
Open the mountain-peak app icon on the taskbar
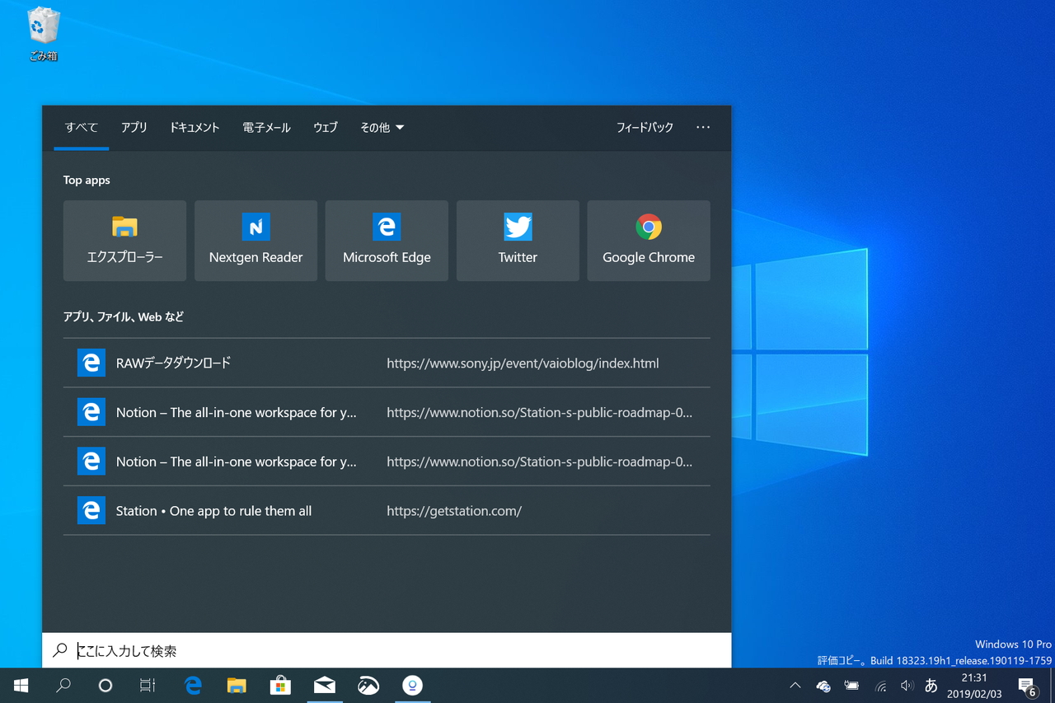[368, 686]
